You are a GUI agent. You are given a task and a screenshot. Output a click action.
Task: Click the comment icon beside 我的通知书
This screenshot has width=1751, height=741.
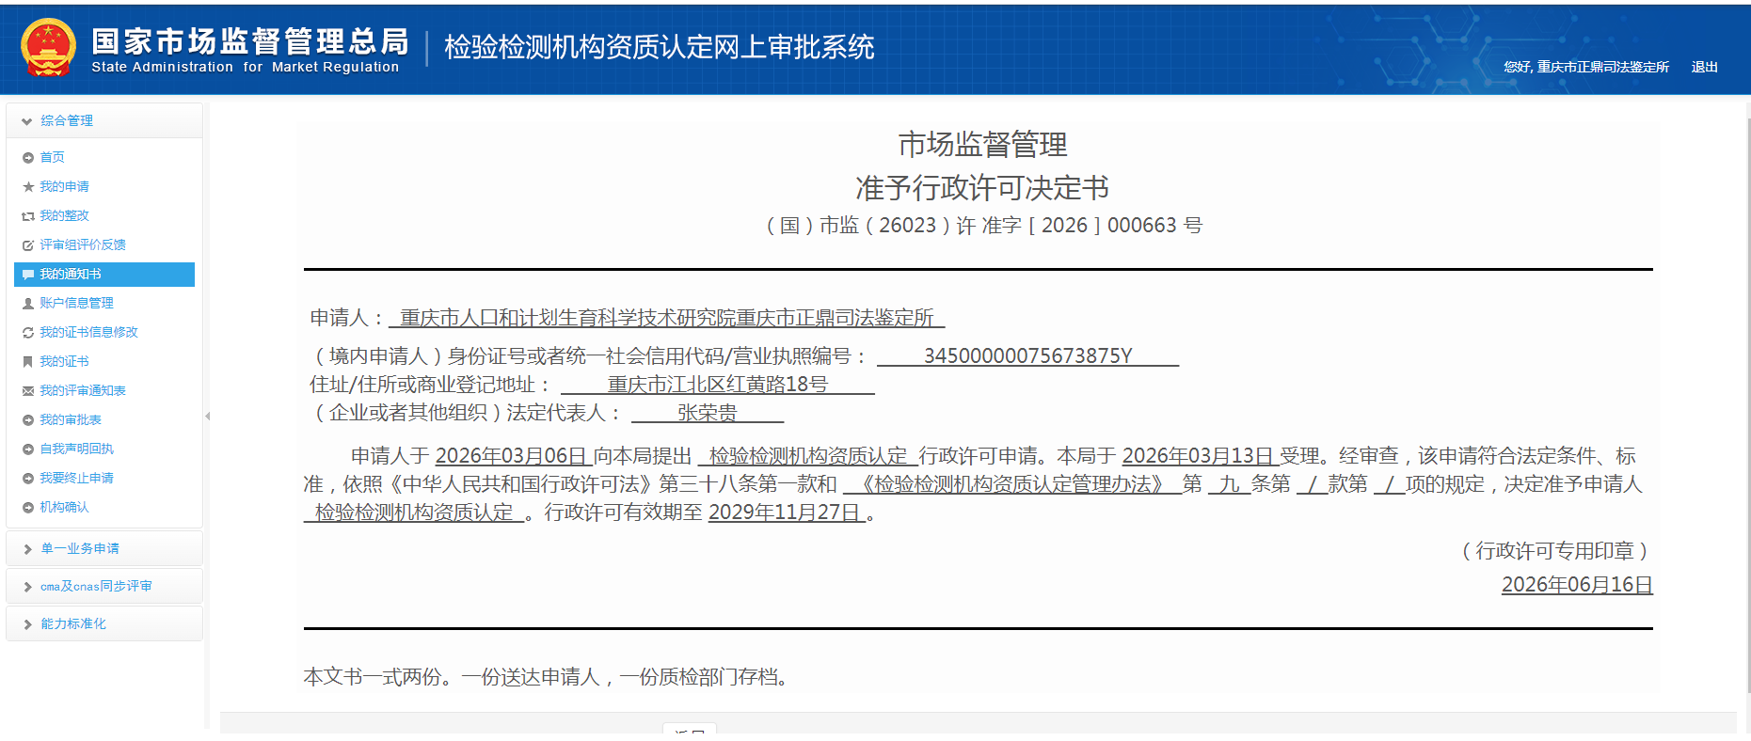pyautogui.click(x=28, y=275)
